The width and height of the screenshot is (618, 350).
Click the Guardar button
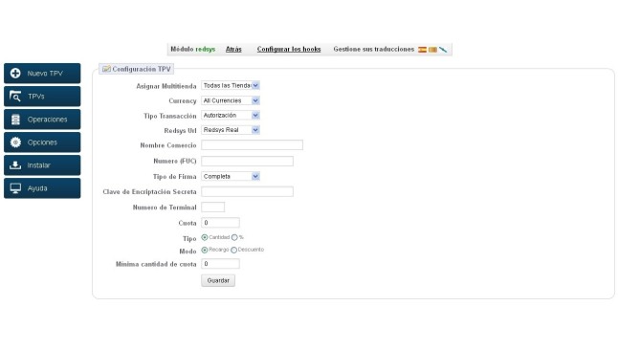click(x=218, y=280)
